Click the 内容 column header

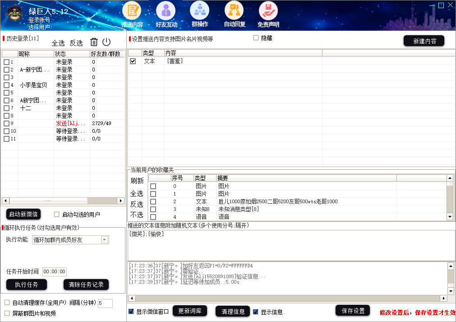click(243, 53)
